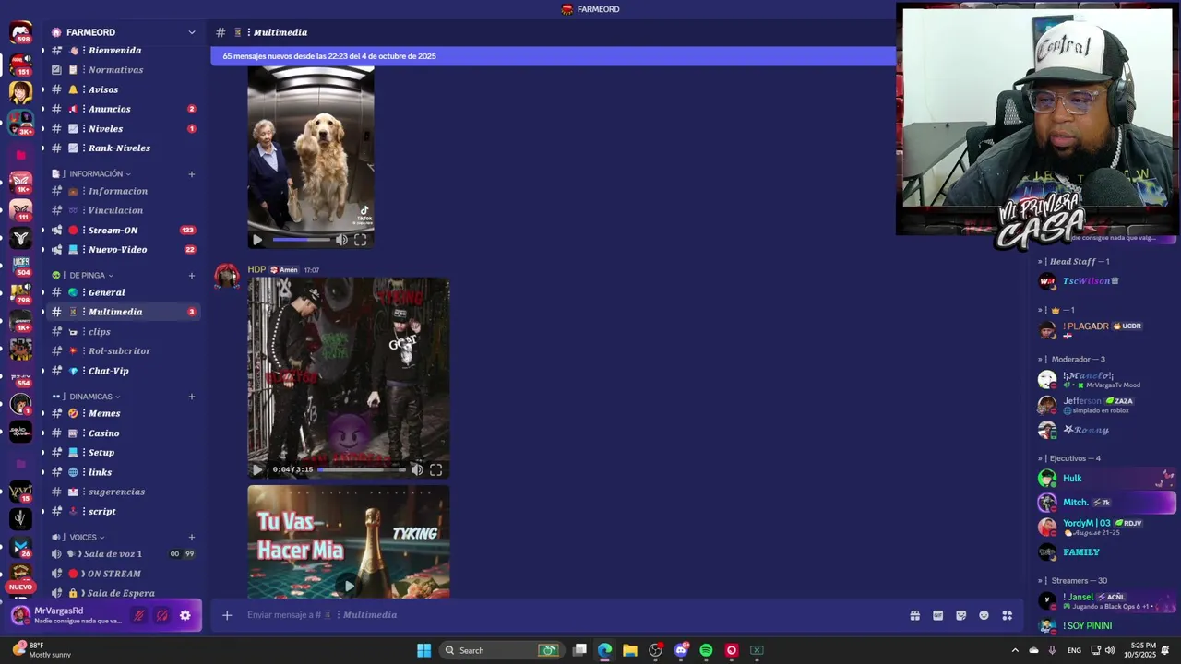Add channel to DINAMICAS category
This screenshot has width=1181, height=664.
coord(192,397)
